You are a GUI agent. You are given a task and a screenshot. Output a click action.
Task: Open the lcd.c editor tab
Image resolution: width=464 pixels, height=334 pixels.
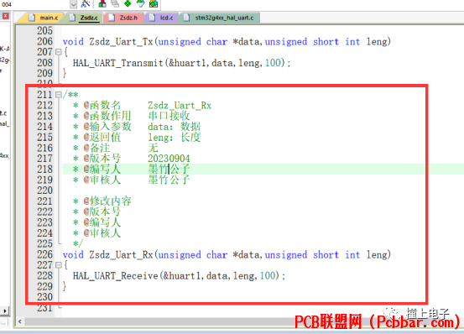point(162,18)
